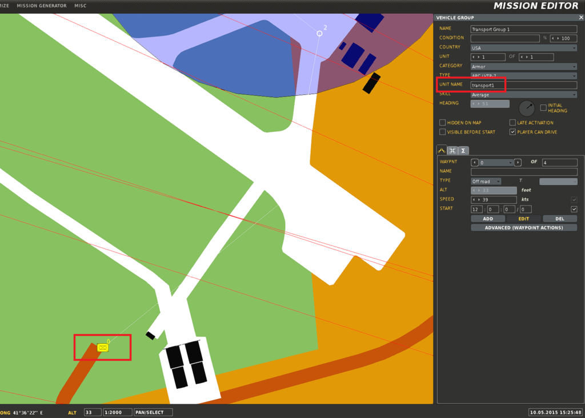Click the Unit Name field containing transport1
The image size is (585, 418).
[x=523, y=85]
